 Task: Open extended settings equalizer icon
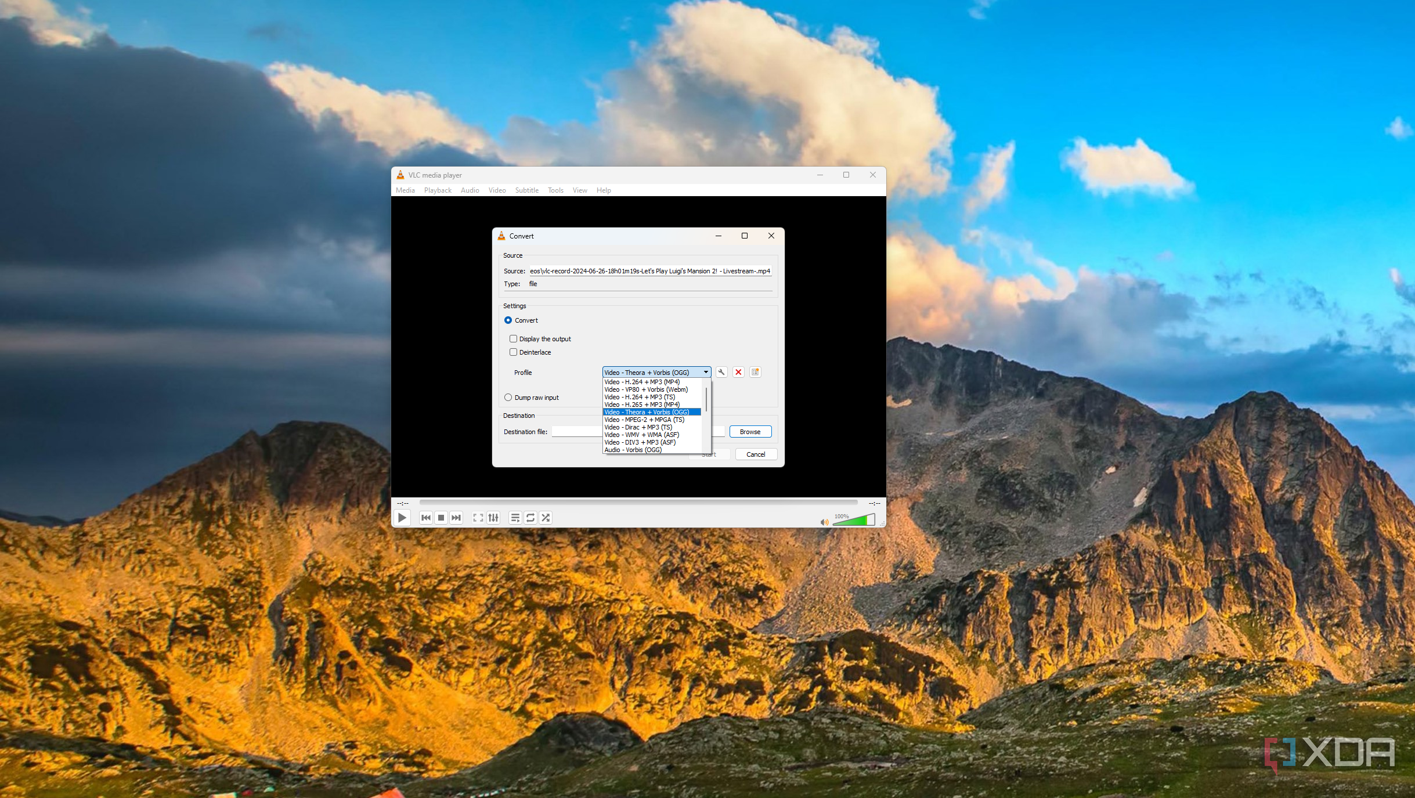493,518
